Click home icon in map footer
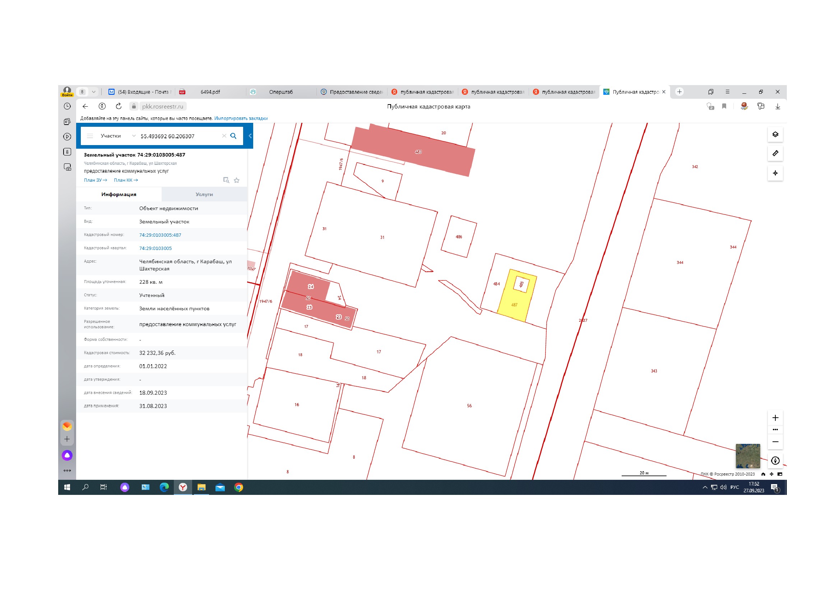This screenshot has height=594, width=840. click(763, 474)
